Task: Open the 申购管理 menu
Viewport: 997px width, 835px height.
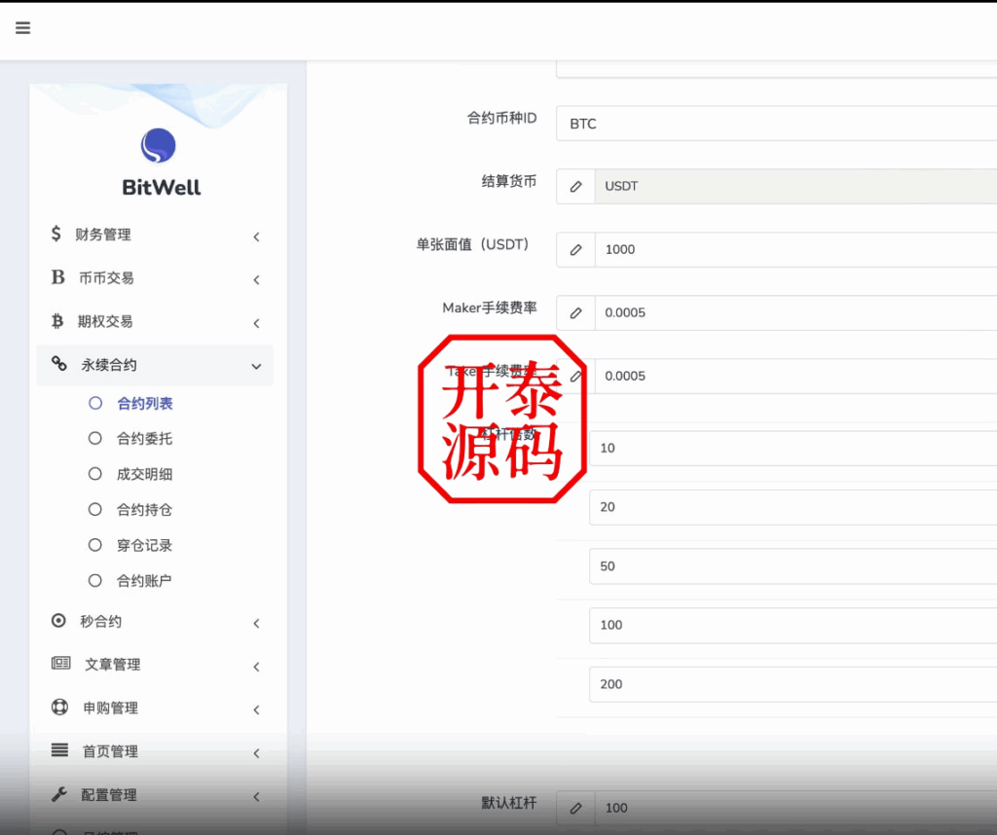Action: pyautogui.click(x=155, y=708)
